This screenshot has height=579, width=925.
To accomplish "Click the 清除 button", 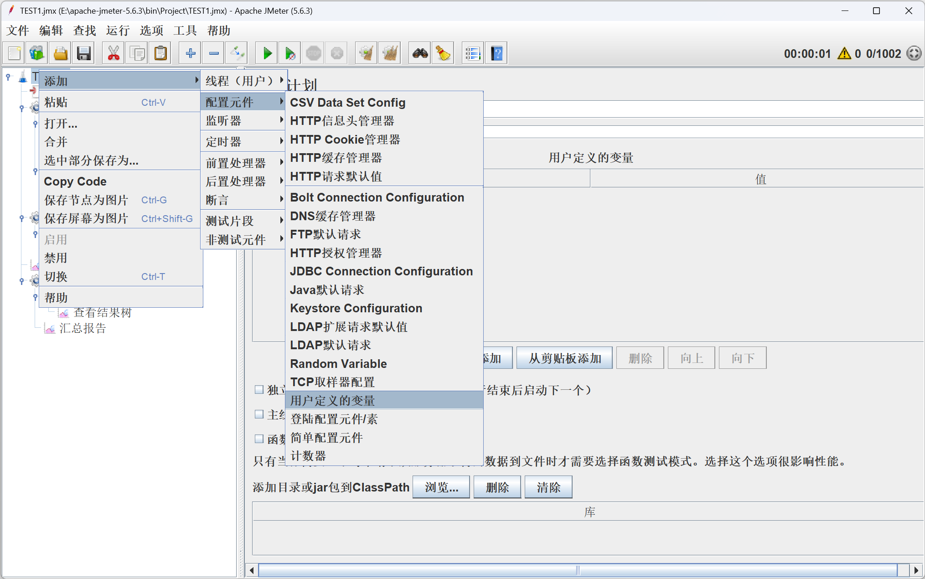I will tap(548, 487).
